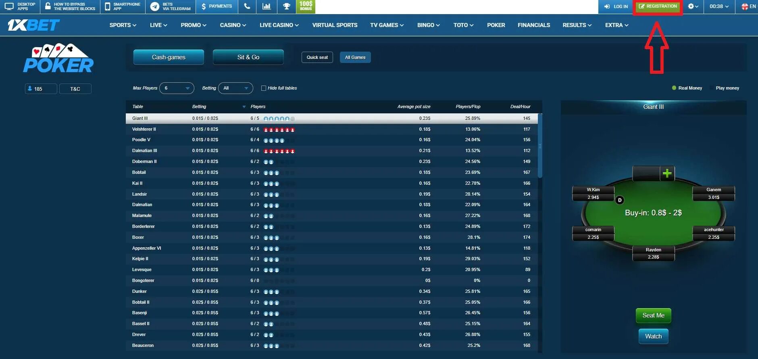758x359 pixels.
Task: Click Ganem player seat
Action: click(x=714, y=194)
